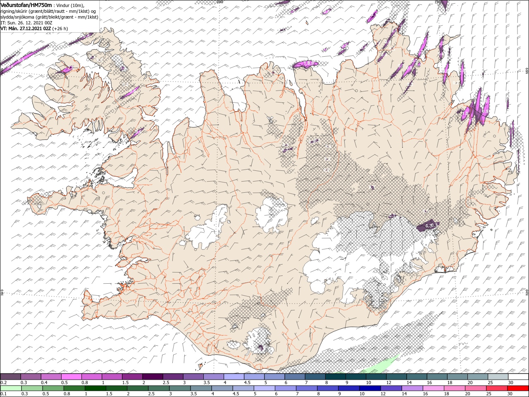The image size is (529, 397).
Task: Pick pale grey upper-row swatch at 25
Action: click(x=497, y=377)
